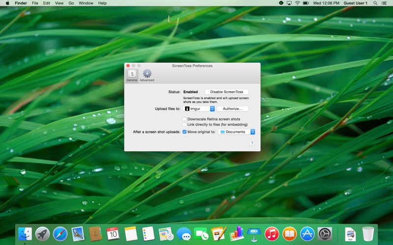393x245 pixels.
Task: Open the Music app in the Dock
Action: pyautogui.click(x=272, y=234)
